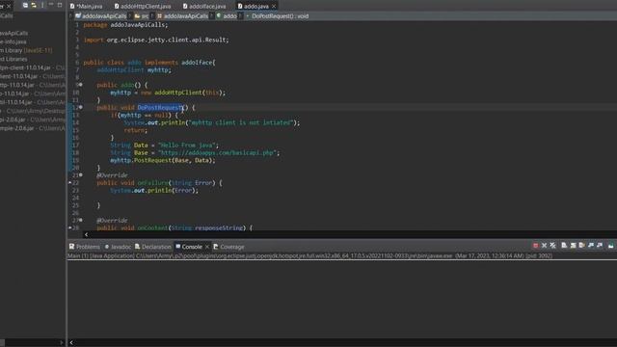Select the client-11.0.14.jar entry
Screen dimensions: 617x347
(x=32, y=76)
